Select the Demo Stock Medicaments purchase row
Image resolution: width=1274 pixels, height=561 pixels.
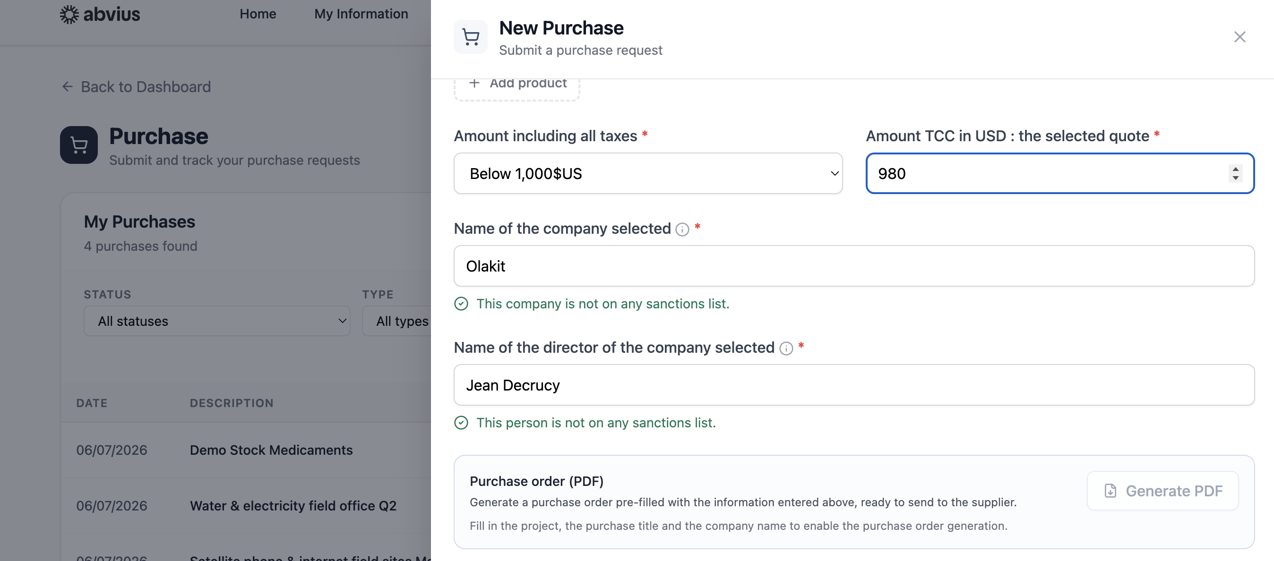click(246, 450)
